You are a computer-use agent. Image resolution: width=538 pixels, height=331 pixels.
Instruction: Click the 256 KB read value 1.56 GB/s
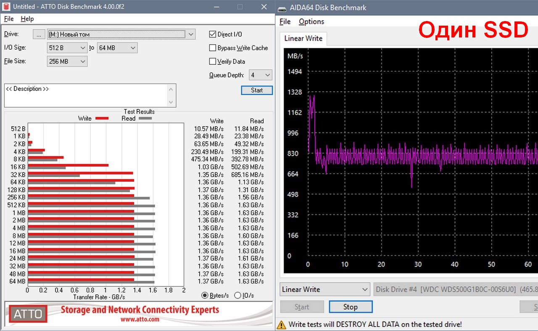tap(251, 197)
